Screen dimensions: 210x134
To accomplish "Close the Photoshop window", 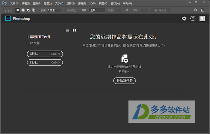I will pyautogui.click(x=204, y=2).
